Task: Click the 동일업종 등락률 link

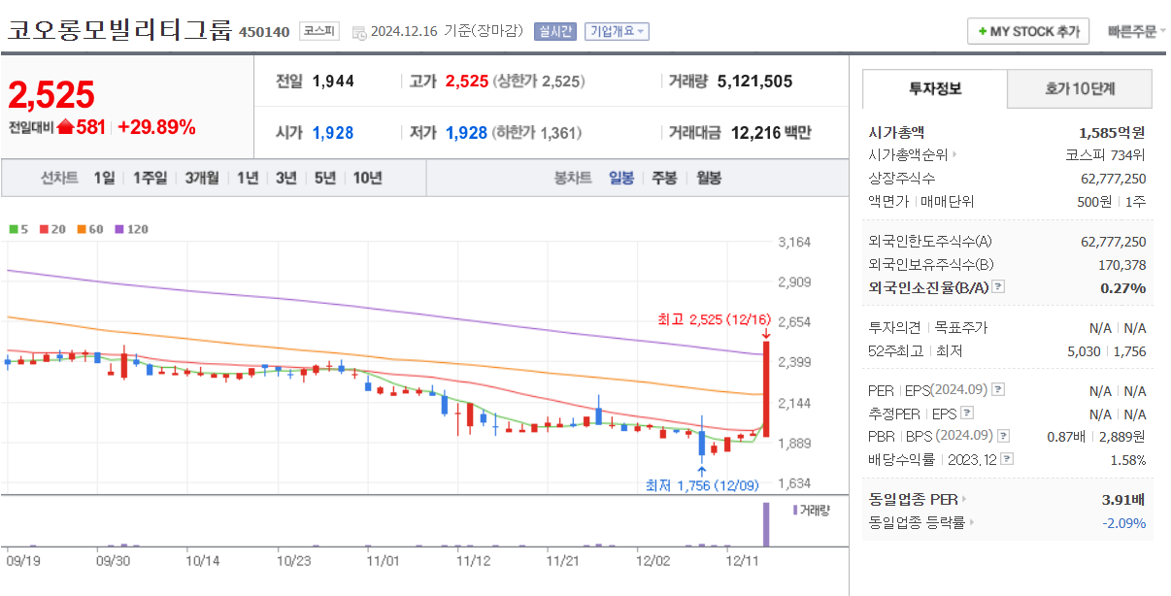Action: (917, 523)
